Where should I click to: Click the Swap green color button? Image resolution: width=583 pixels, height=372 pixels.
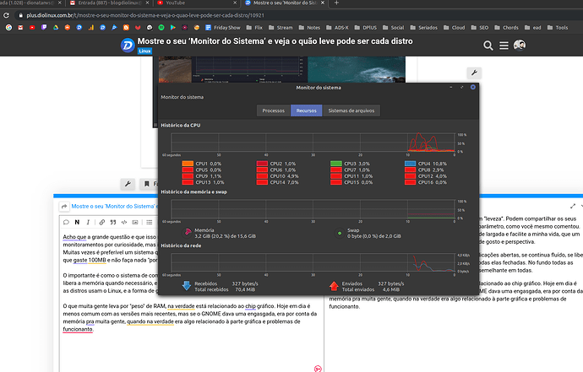point(340,233)
